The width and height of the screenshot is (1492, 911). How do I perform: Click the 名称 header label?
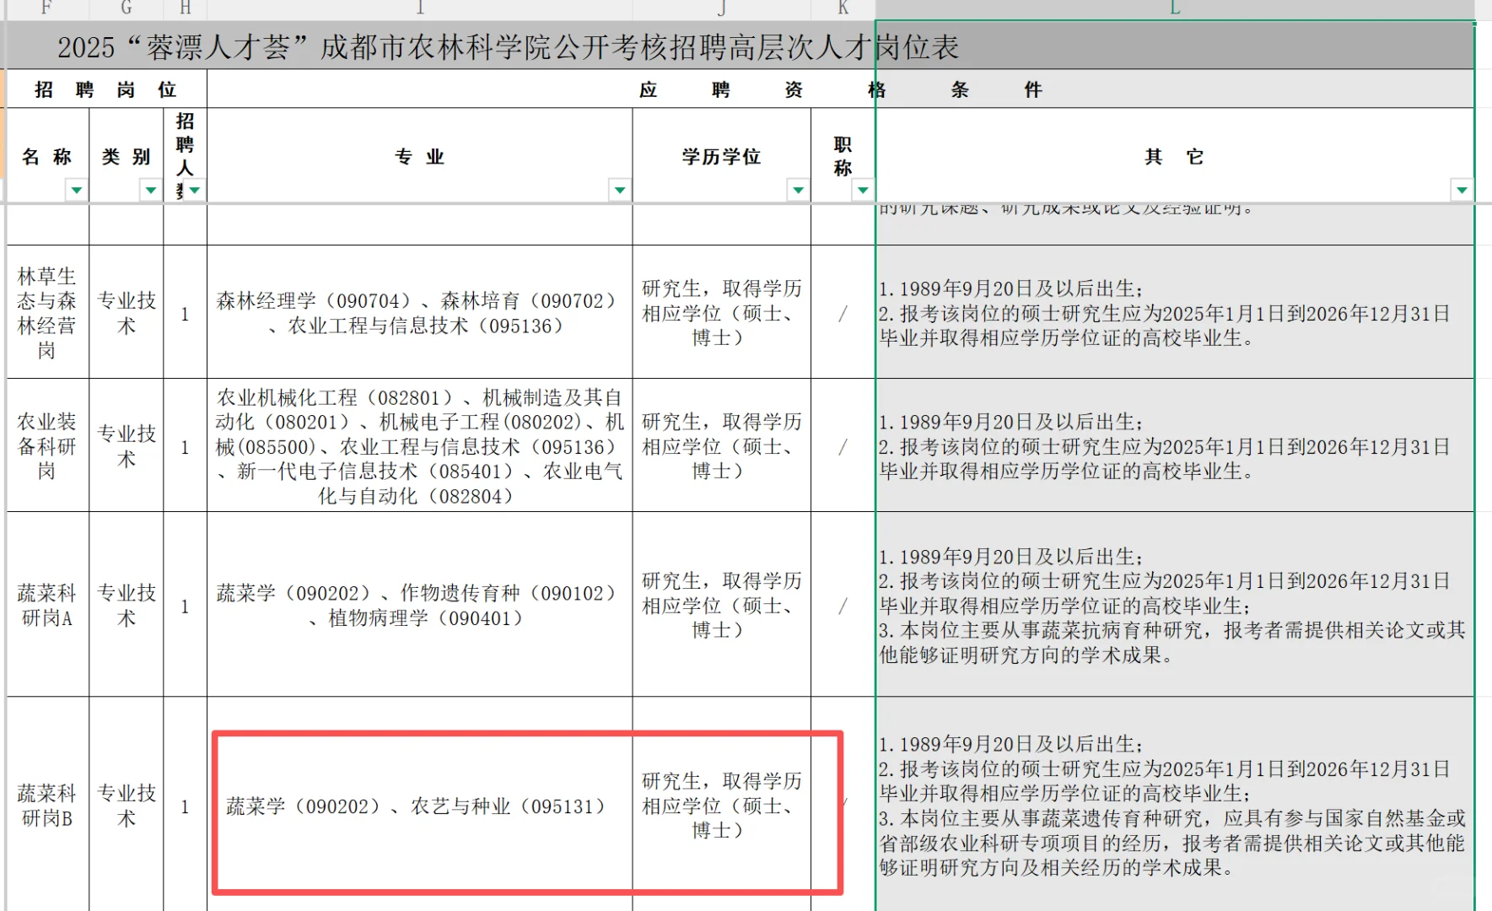tap(47, 157)
